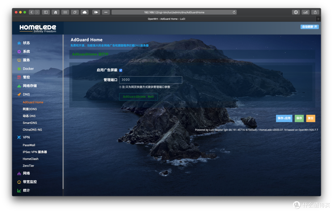Click the VPN icon in the sidebar
The width and height of the screenshot is (333, 212).
[x=19, y=137]
